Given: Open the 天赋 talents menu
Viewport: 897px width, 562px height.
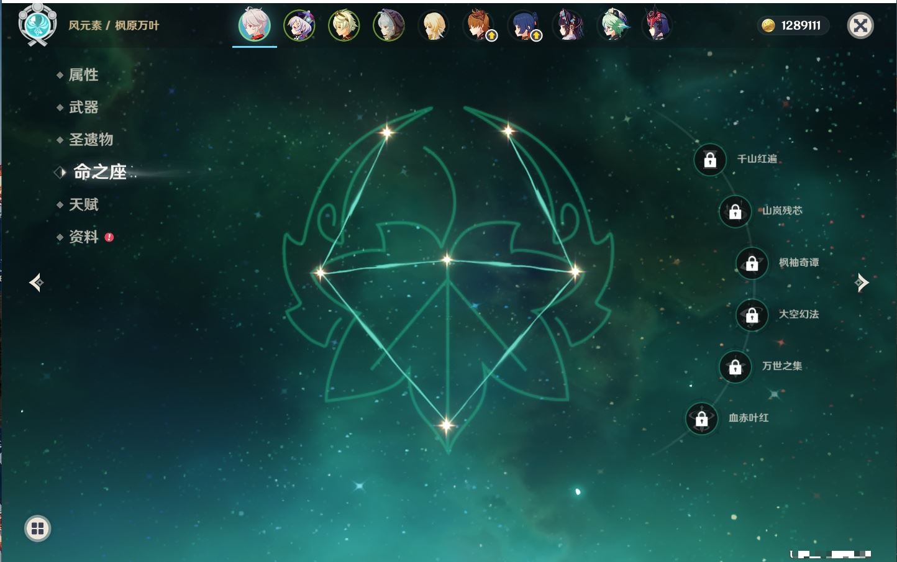Looking at the screenshot, I should click(x=83, y=204).
